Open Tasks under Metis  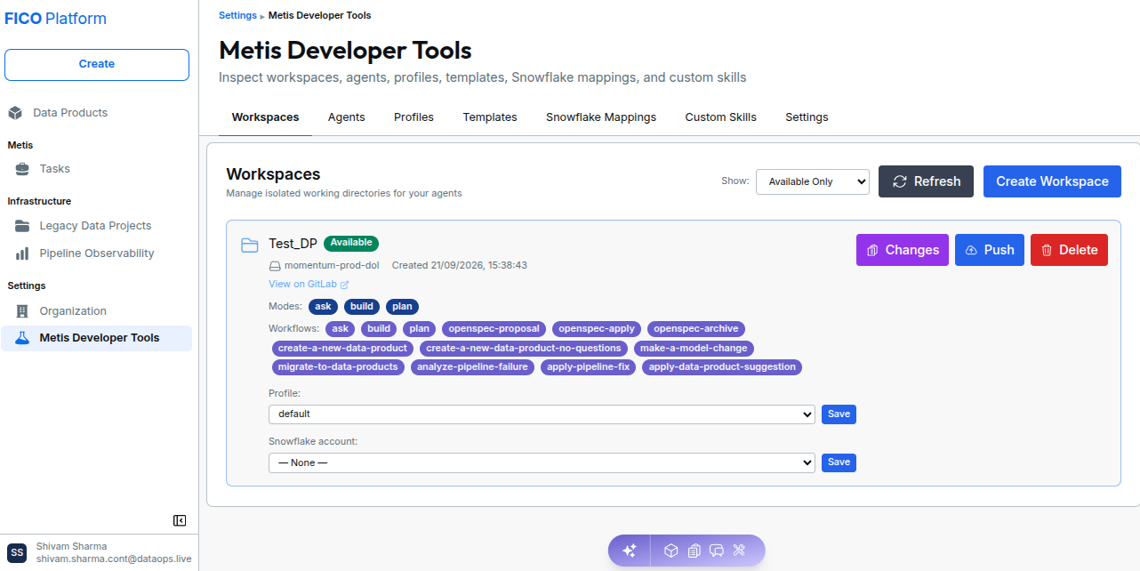(54, 169)
